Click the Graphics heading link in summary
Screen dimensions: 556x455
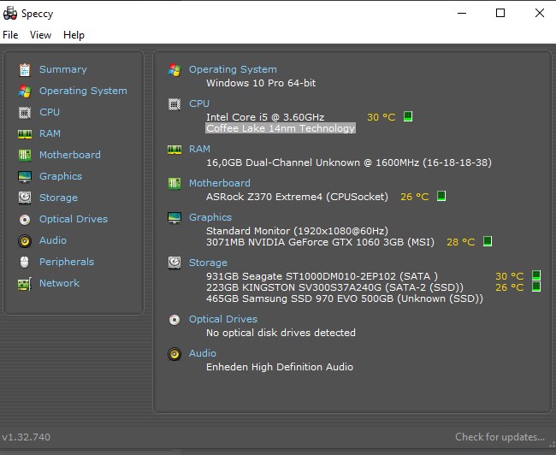pos(210,217)
